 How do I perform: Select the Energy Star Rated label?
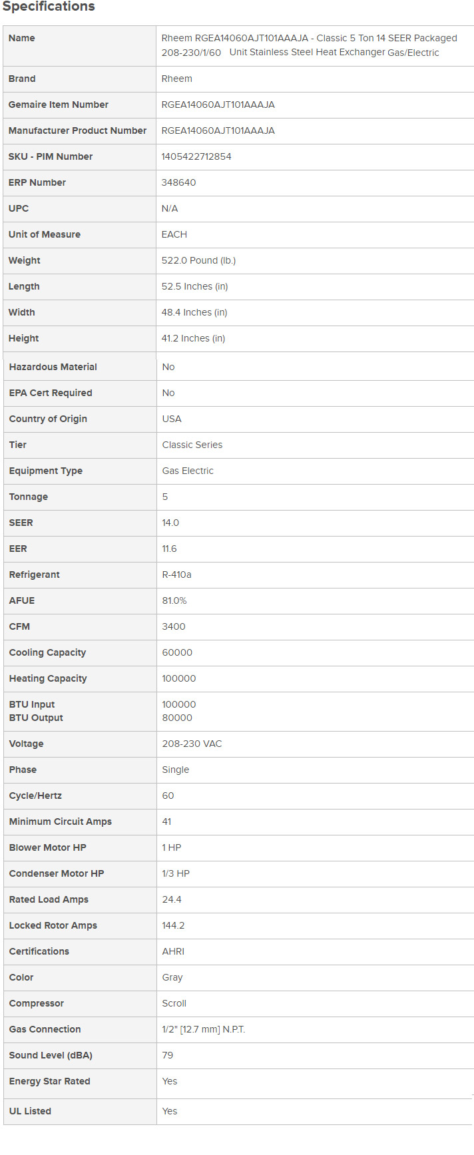(49, 1081)
